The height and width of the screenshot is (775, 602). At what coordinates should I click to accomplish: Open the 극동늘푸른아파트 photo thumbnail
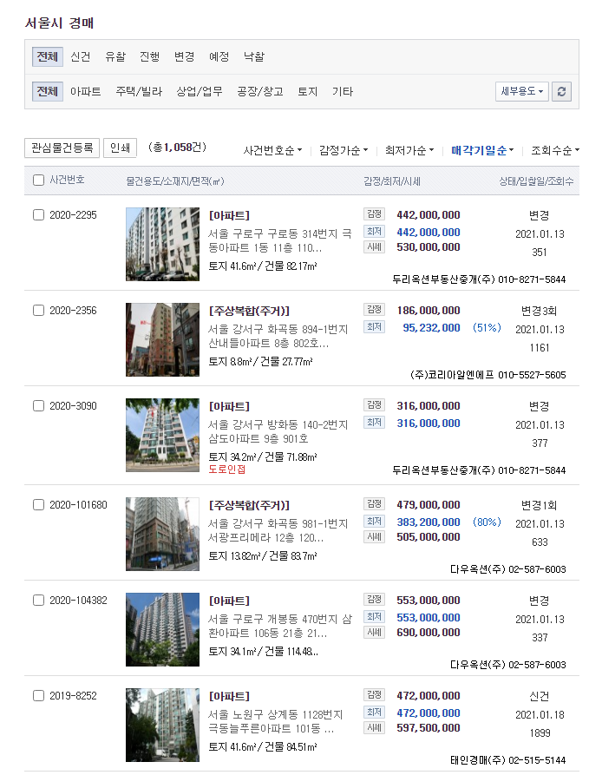(162, 725)
